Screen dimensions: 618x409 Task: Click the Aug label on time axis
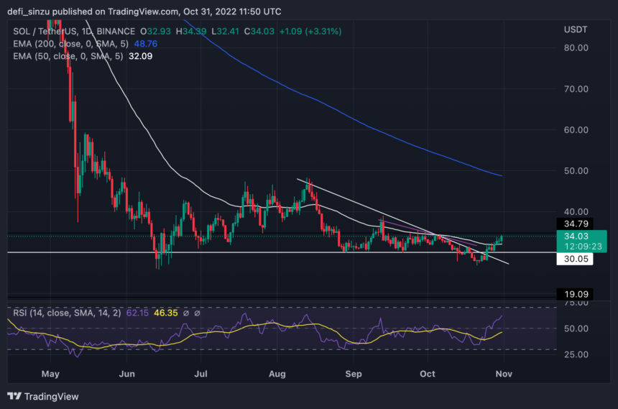[x=278, y=374]
